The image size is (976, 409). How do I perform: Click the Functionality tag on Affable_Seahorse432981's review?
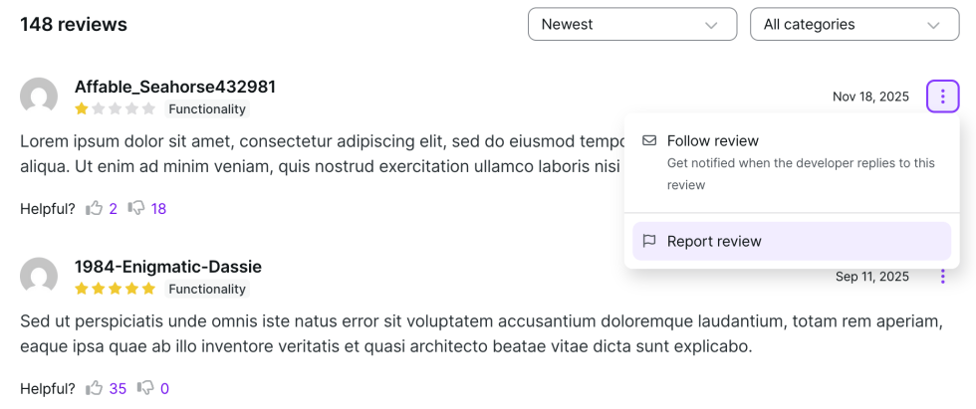point(207,108)
